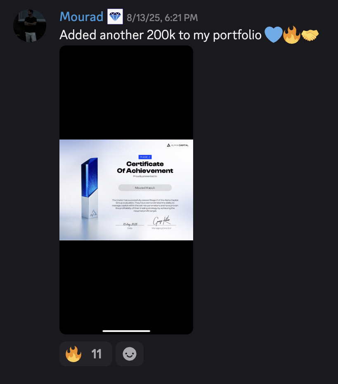This screenshot has height=384, width=338.
Task: Click the blue PHASE 2 badge
Action: 145,157
